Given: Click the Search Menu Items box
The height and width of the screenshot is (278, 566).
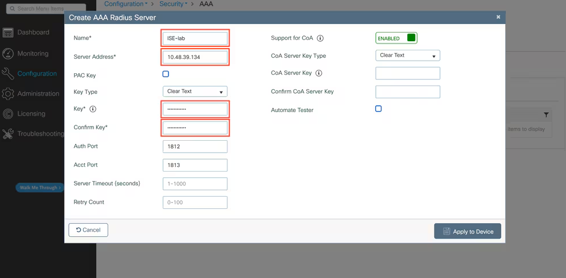Looking at the screenshot, I should [46, 8].
